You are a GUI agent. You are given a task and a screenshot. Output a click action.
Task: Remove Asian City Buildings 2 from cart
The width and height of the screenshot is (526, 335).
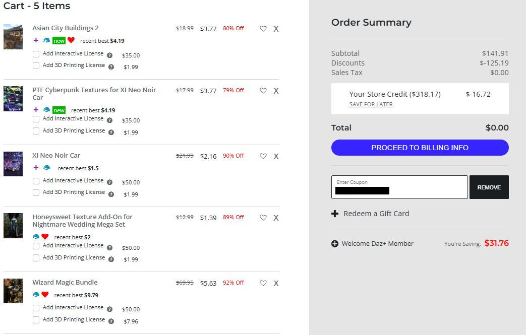click(276, 29)
